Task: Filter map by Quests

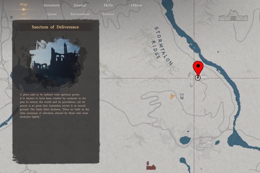Action: click(52, 14)
